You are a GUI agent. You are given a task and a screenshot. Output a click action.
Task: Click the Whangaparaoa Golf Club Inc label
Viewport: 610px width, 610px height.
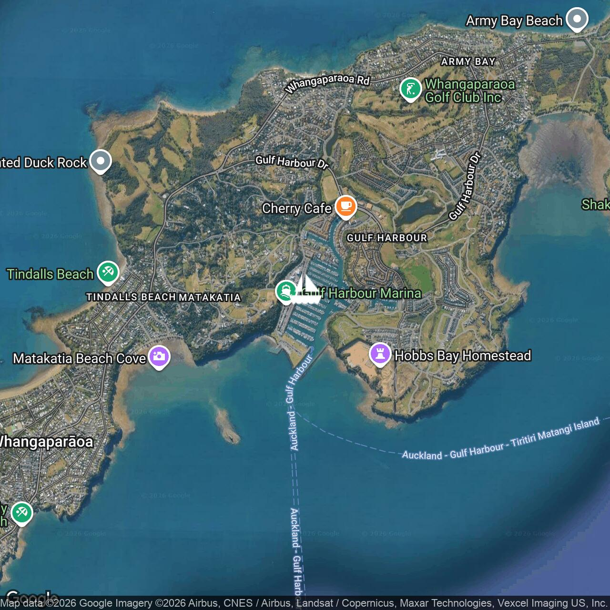click(469, 91)
